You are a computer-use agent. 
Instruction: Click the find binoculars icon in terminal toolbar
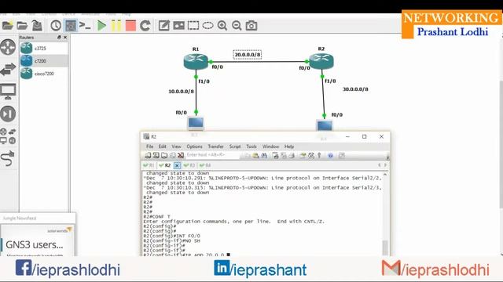pyautogui.click(x=264, y=155)
